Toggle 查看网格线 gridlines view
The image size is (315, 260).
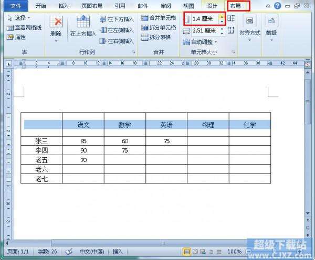click(24, 28)
